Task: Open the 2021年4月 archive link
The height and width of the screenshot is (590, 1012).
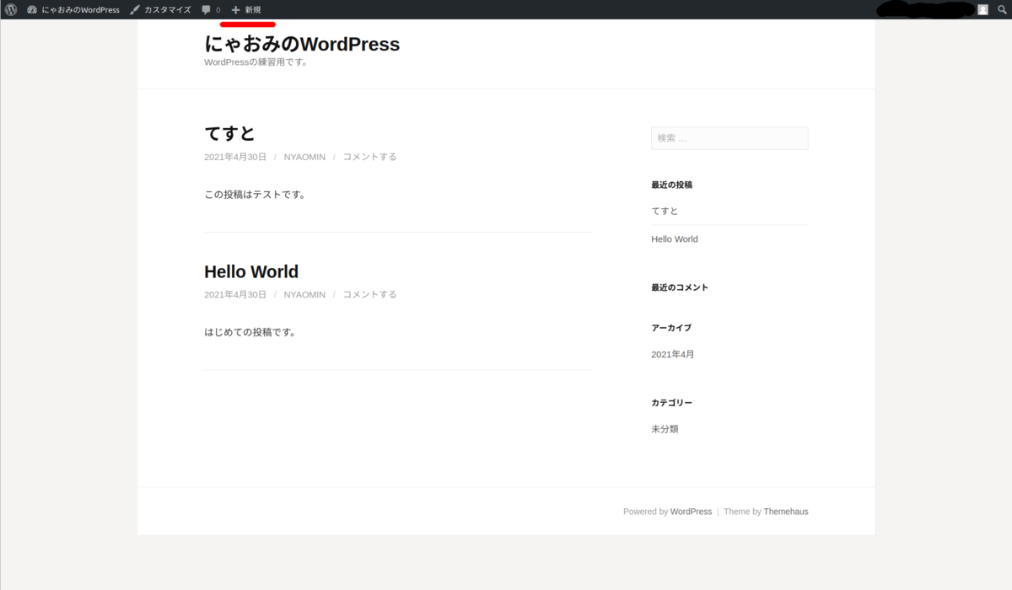Action: [673, 355]
